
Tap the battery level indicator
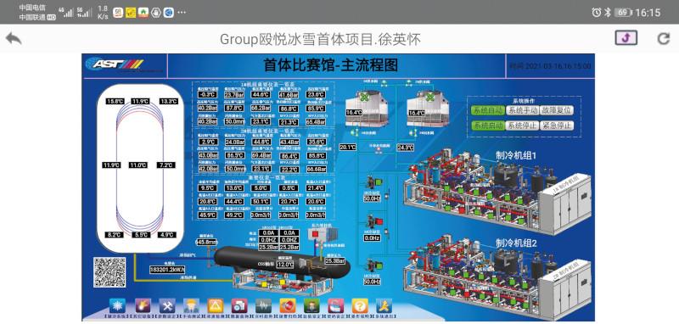tap(623, 12)
